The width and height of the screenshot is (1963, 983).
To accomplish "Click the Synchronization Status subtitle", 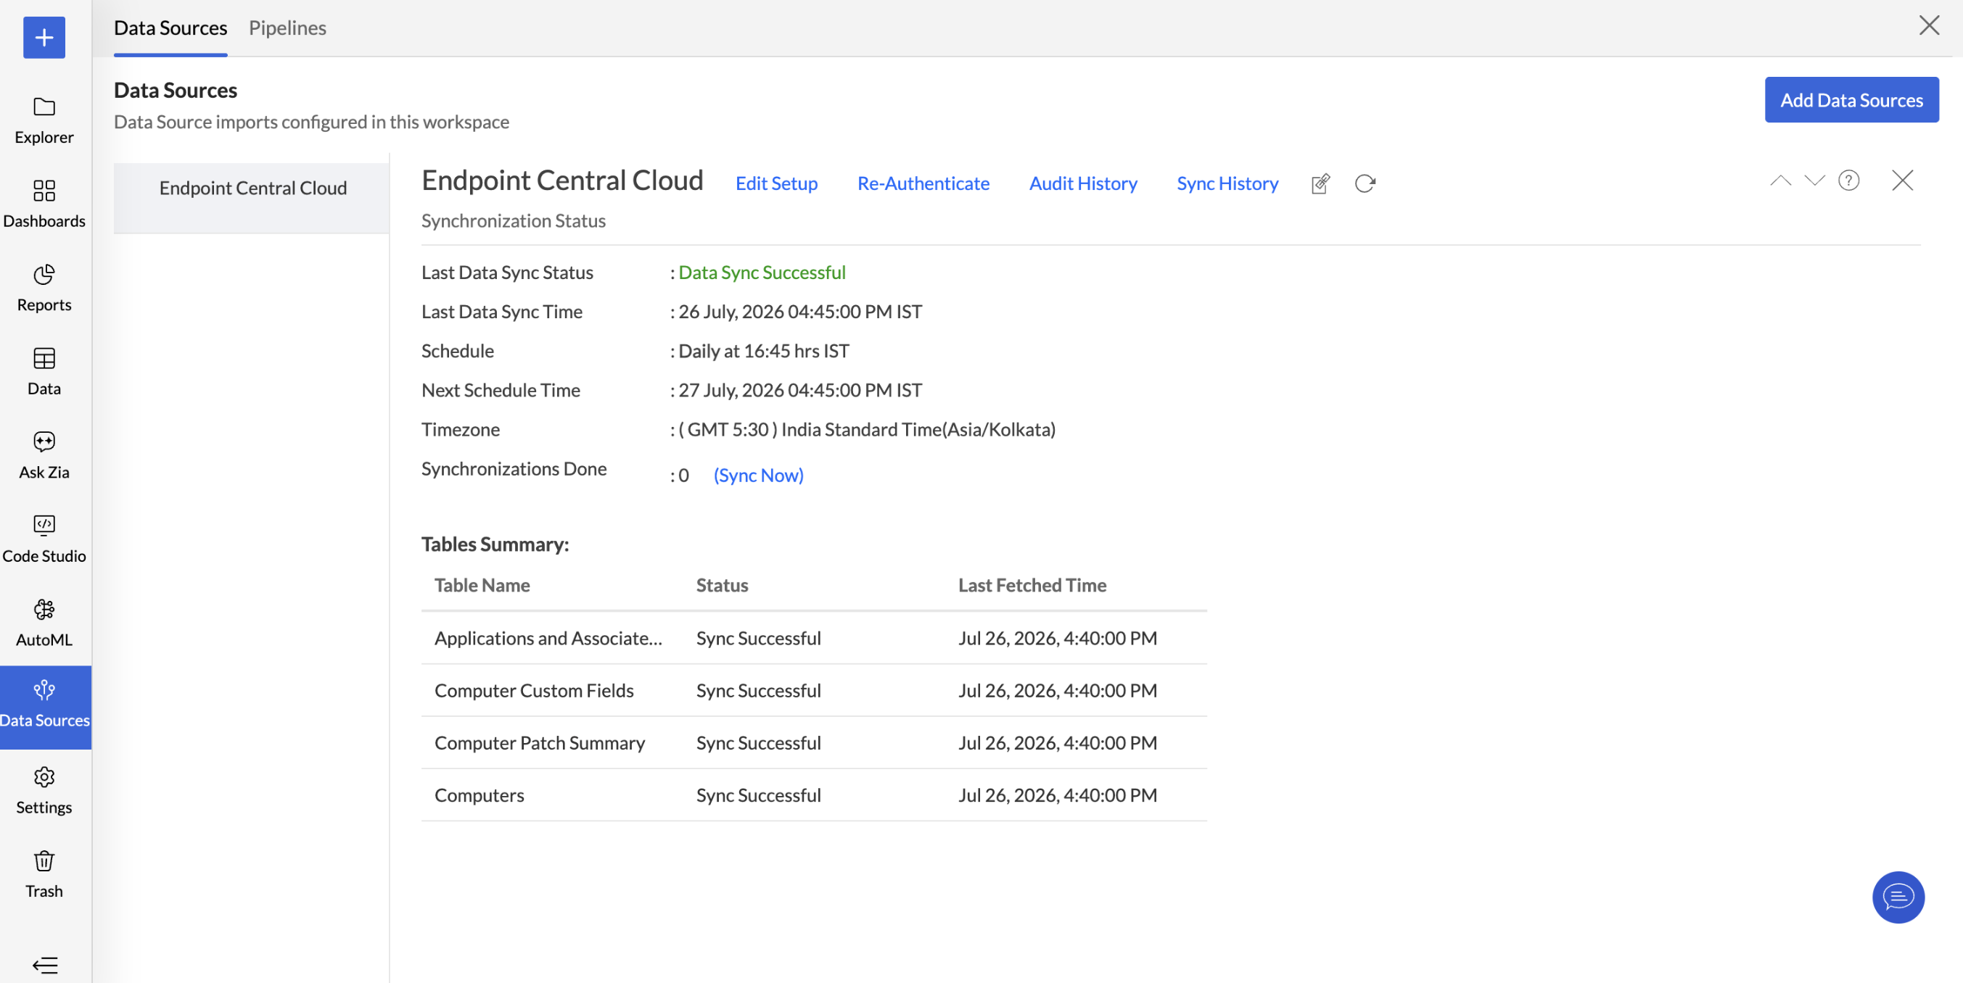I will (x=514, y=221).
